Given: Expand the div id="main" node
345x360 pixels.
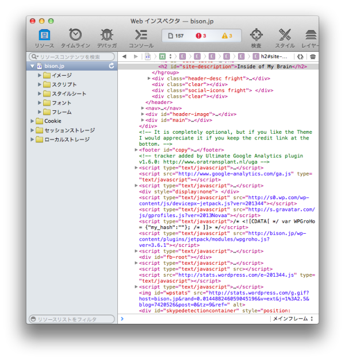Looking at the screenshot, I should 143,120.
